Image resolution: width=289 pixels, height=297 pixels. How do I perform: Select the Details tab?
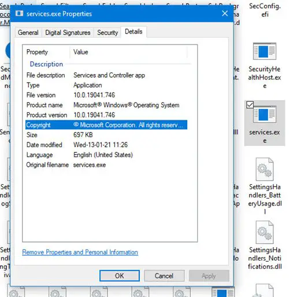click(x=134, y=32)
